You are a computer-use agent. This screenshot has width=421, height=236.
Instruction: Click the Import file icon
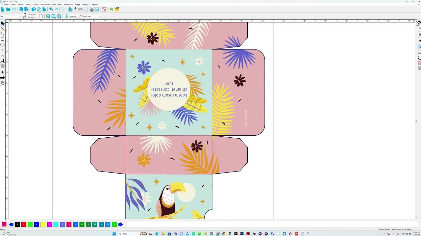click(x=21, y=9)
